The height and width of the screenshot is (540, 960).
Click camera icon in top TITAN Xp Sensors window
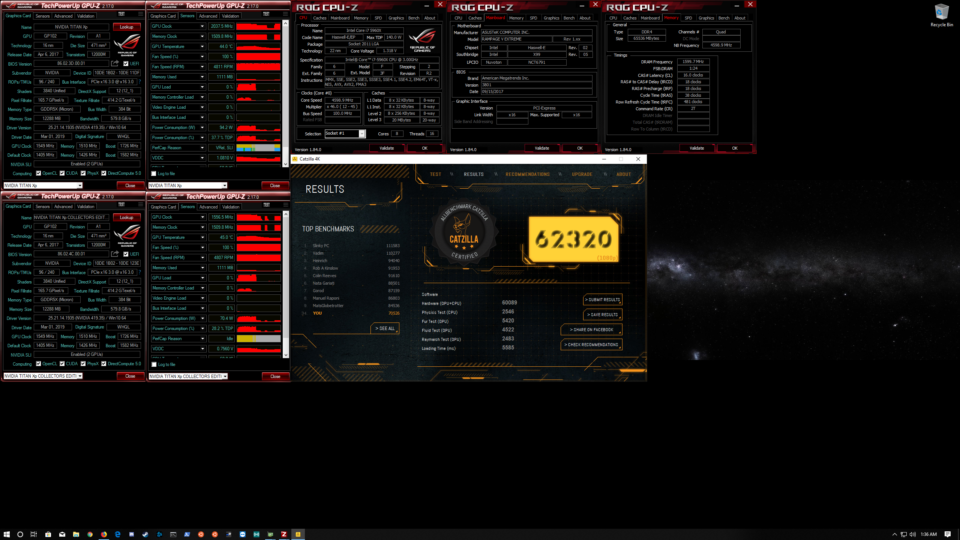[266, 14]
